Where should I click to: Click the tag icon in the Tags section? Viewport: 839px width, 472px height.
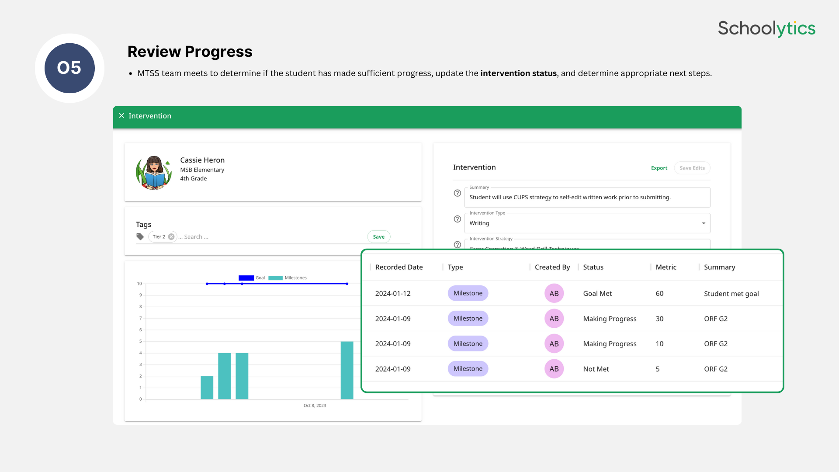pyautogui.click(x=140, y=236)
